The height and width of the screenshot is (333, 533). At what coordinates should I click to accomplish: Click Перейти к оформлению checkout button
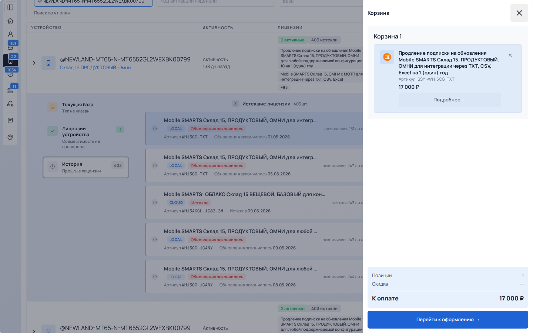[448, 320]
